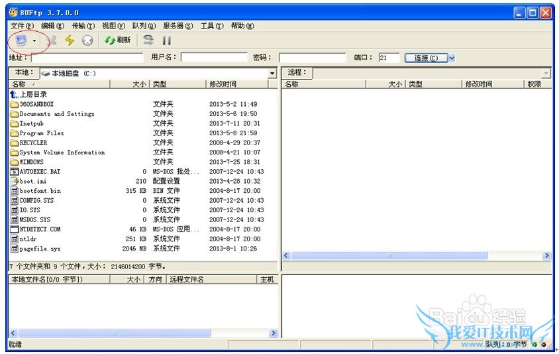Select the boot.ini file icon

coord(15,181)
